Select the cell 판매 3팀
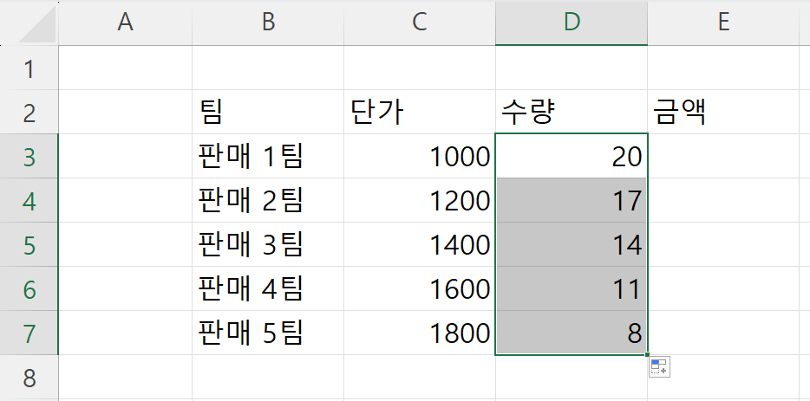The image size is (810, 401). click(x=268, y=244)
